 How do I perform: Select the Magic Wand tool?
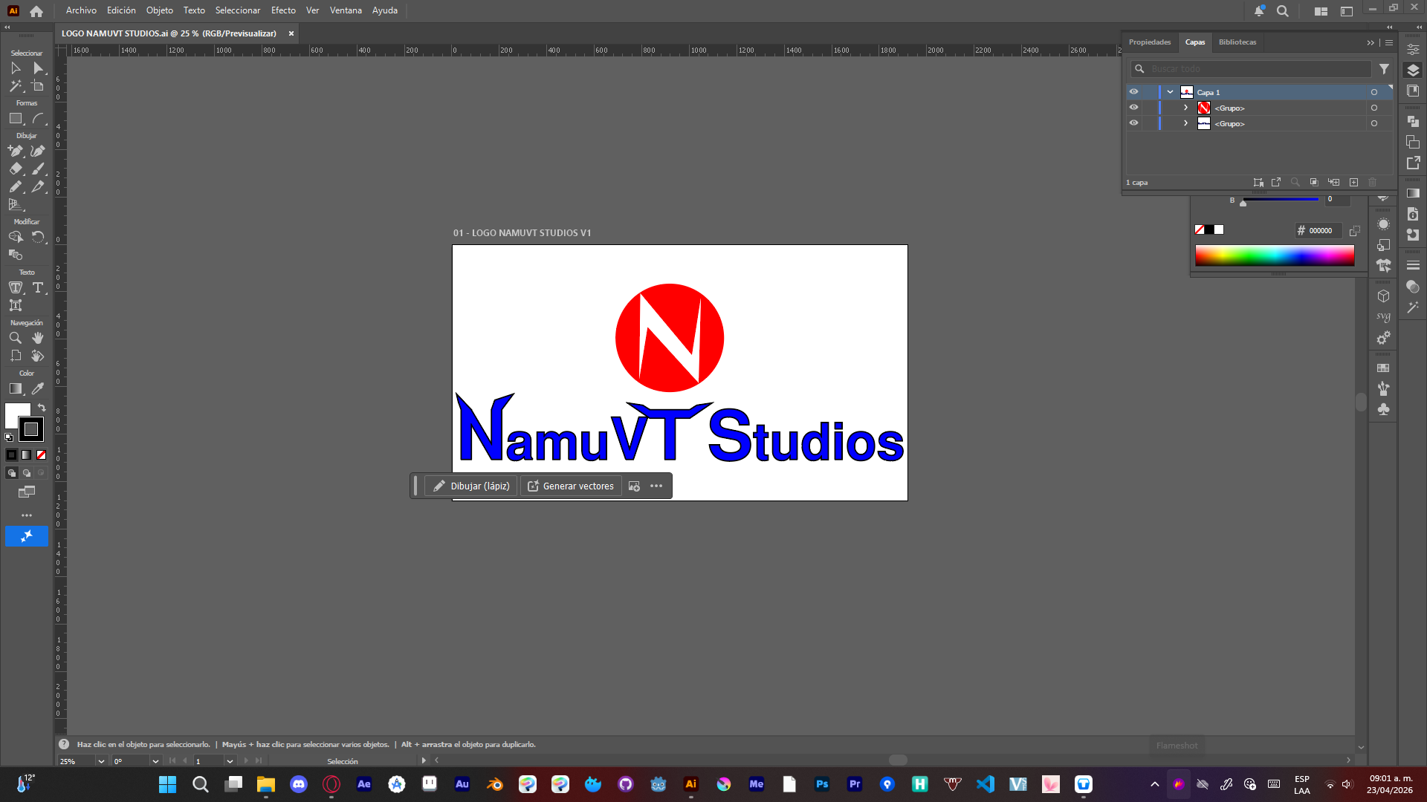click(16, 86)
